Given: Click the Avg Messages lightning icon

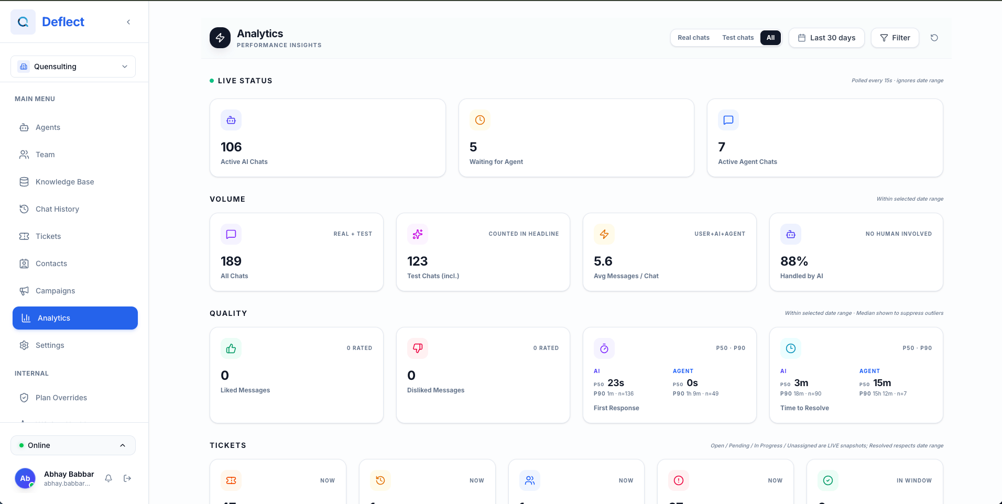Looking at the screenshot, I should click(x=604, y=234).
